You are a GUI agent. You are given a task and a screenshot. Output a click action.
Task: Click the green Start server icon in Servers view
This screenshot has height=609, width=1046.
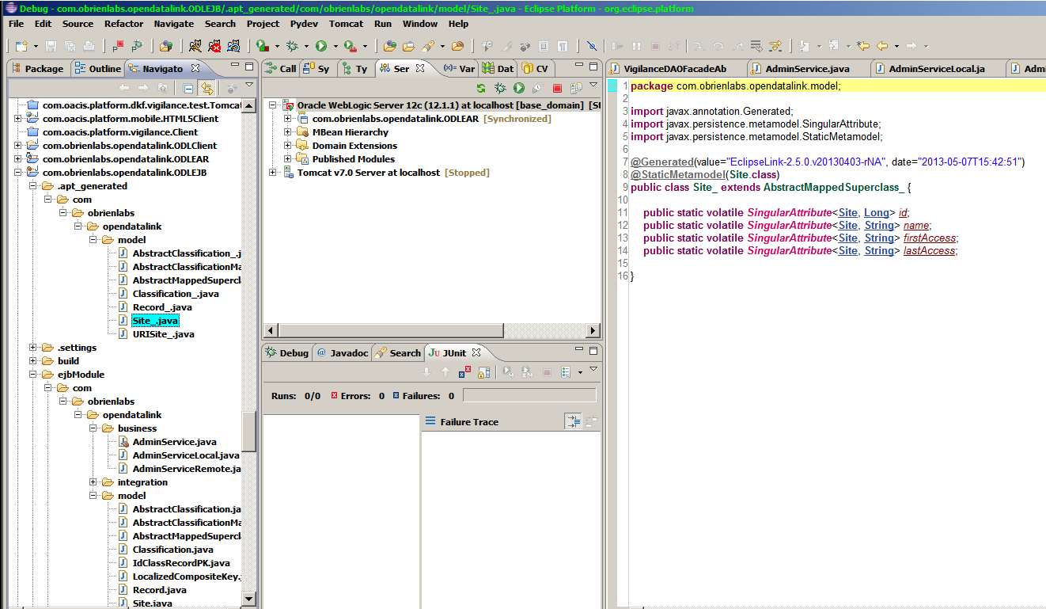pos(519,89)
